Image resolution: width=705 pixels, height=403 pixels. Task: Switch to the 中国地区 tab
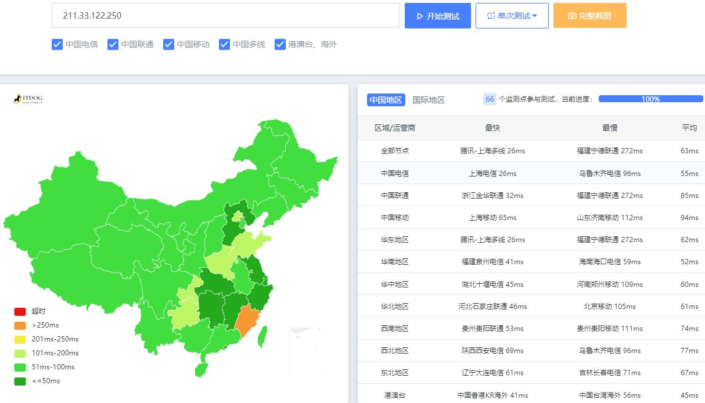coord(386,99)
